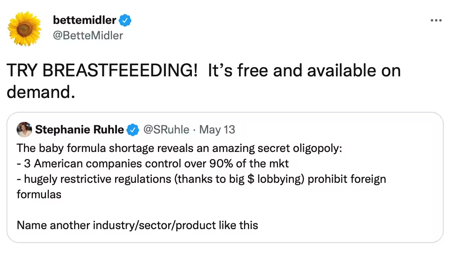Click verified badge beside Stephanie Ruhle
451x253 pixels.
click(133, 130)
